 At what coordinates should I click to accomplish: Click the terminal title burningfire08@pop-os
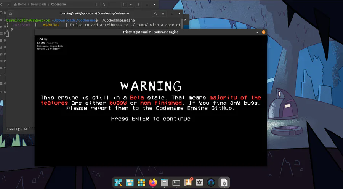tap(95, 14)
